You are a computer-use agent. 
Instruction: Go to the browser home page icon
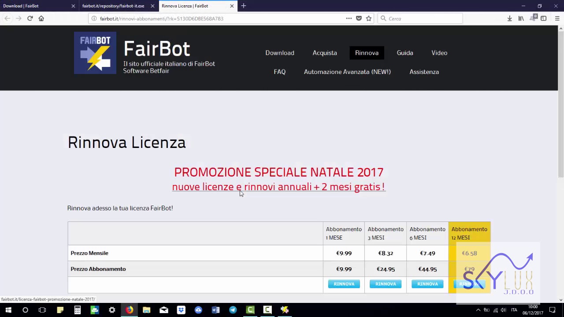[41, 18]
